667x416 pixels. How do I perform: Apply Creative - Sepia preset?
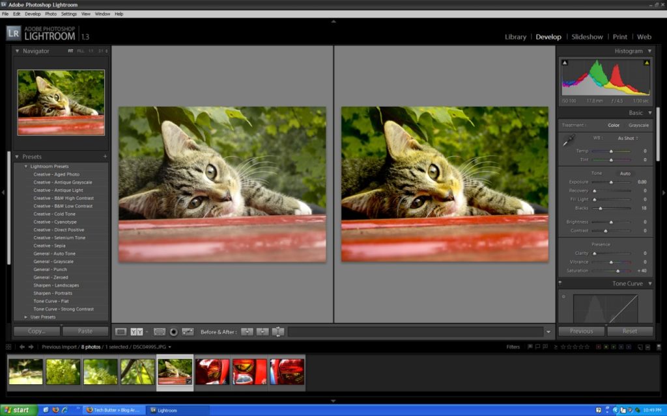point(50,246)
